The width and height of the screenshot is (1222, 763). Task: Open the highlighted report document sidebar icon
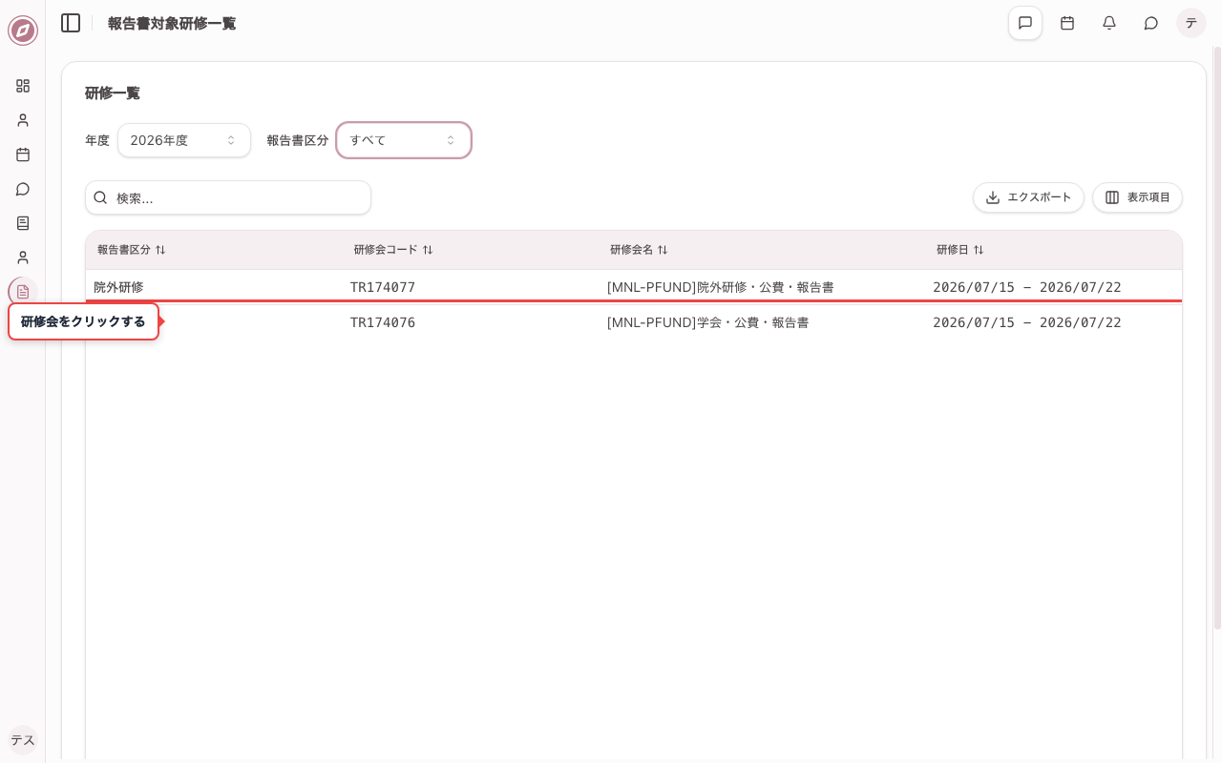(23, 292)
